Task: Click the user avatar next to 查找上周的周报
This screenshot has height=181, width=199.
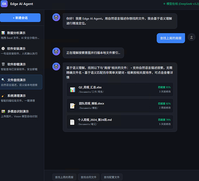Action: 191,37
